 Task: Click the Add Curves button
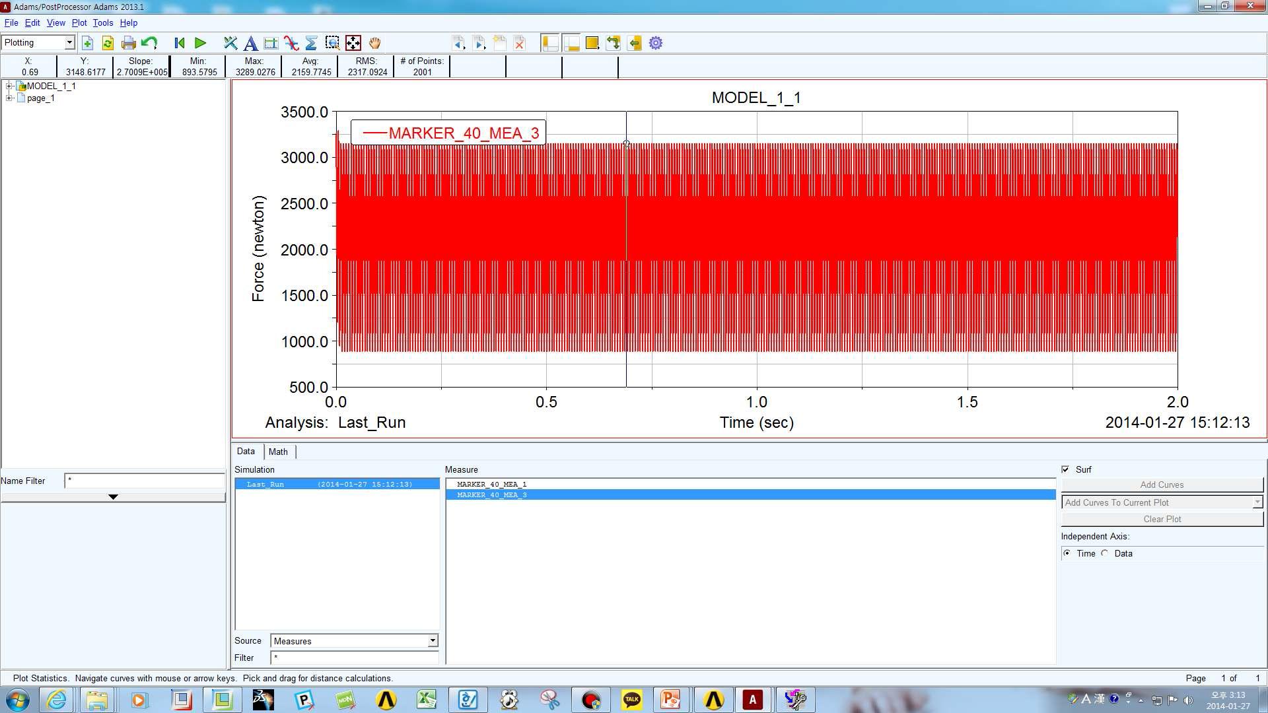(1162, 485)
